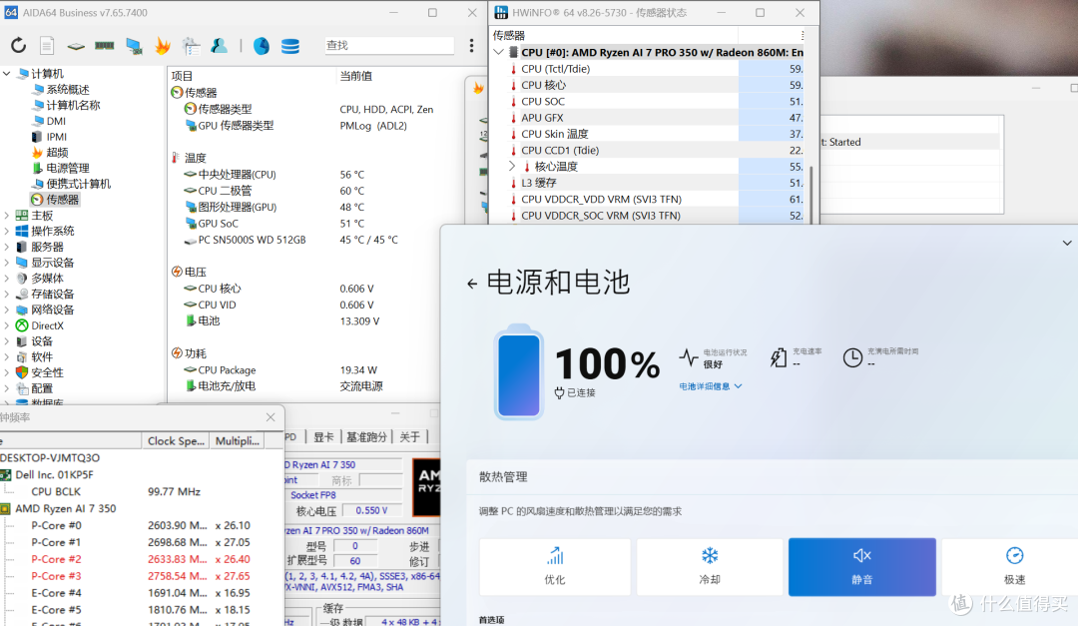Expand the DirectX tree node

click(x=7, y=326)
